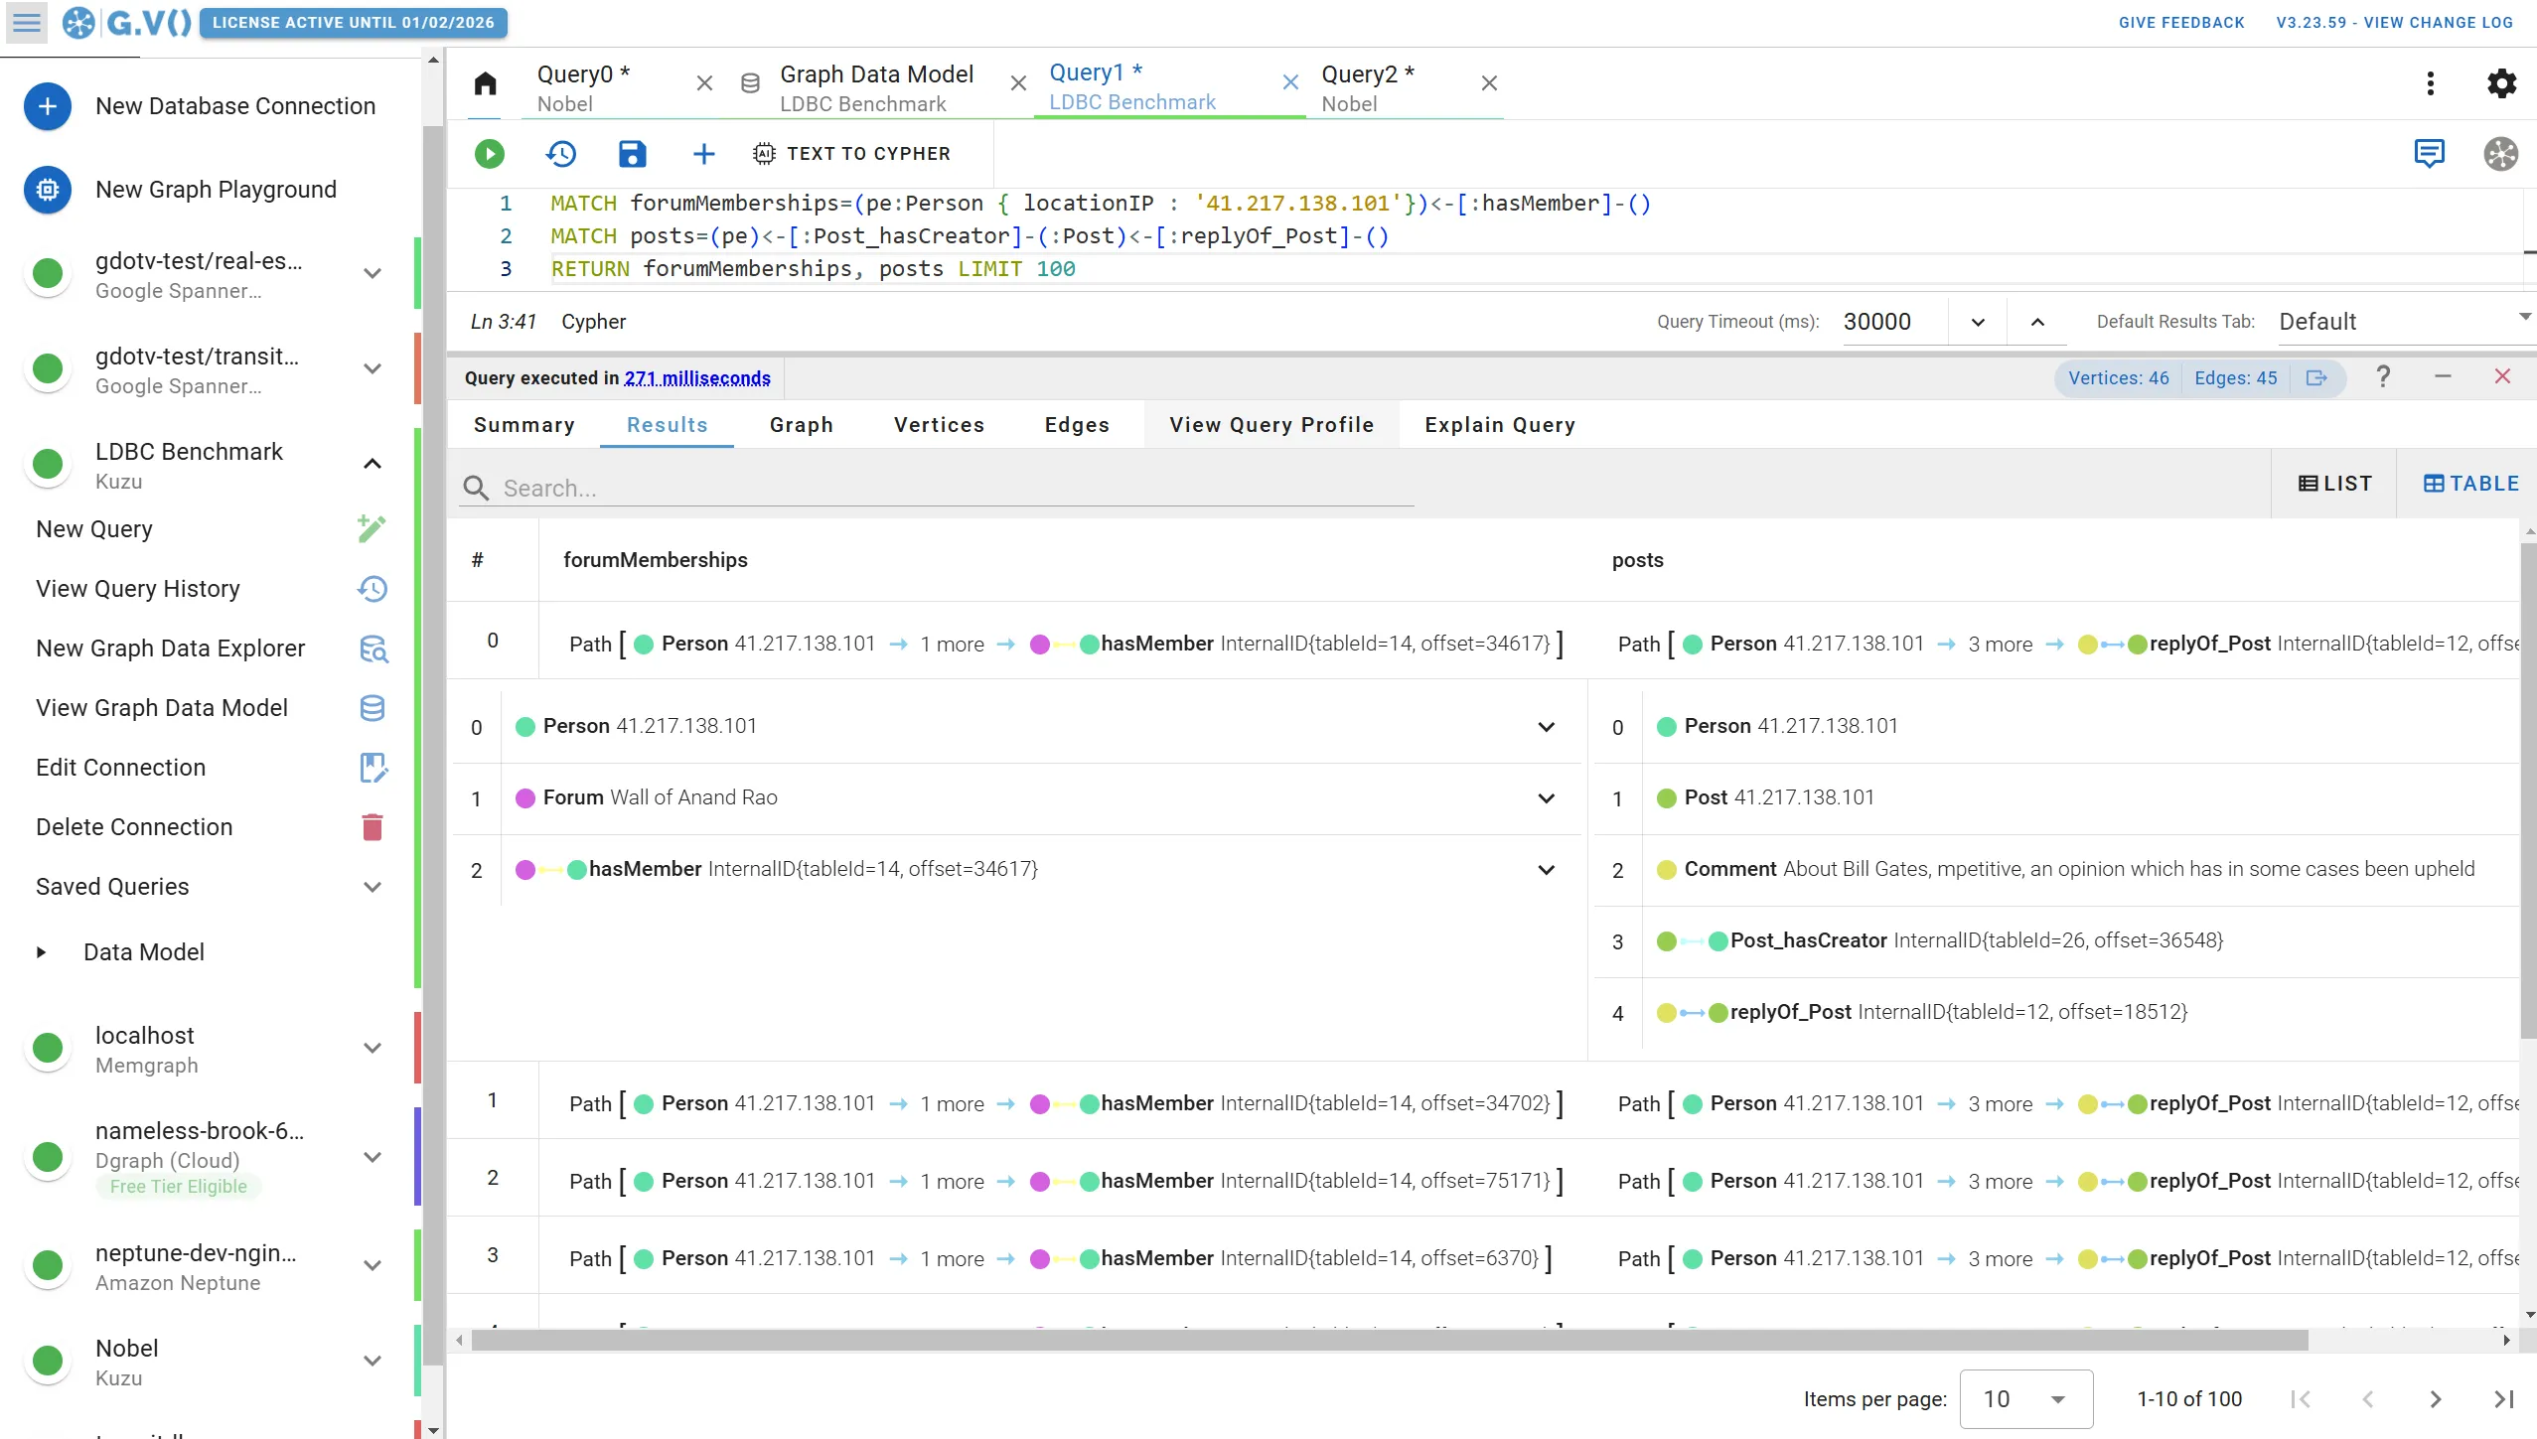The width and height of the screenshot is (2537, 1439).
Task: Select the Graph results tab
Action: click(x=801, y=425)
